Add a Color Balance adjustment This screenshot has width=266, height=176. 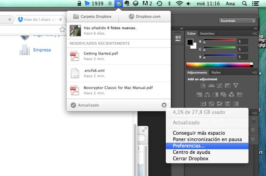tap(207, 94)
